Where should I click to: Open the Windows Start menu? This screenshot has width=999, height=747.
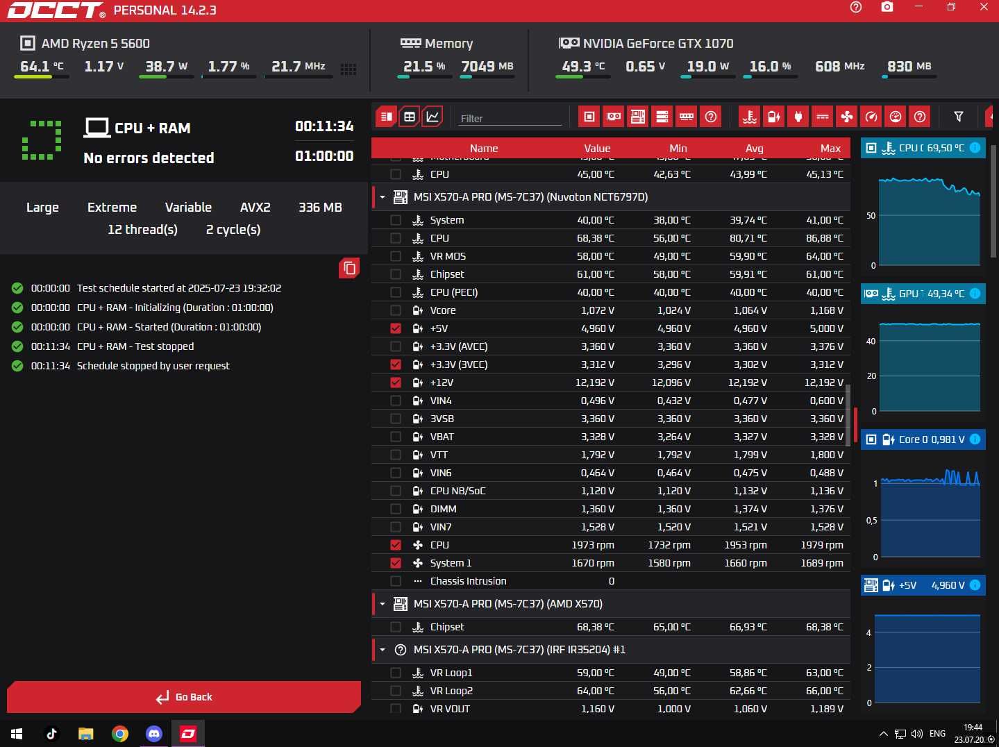(17, 734)
